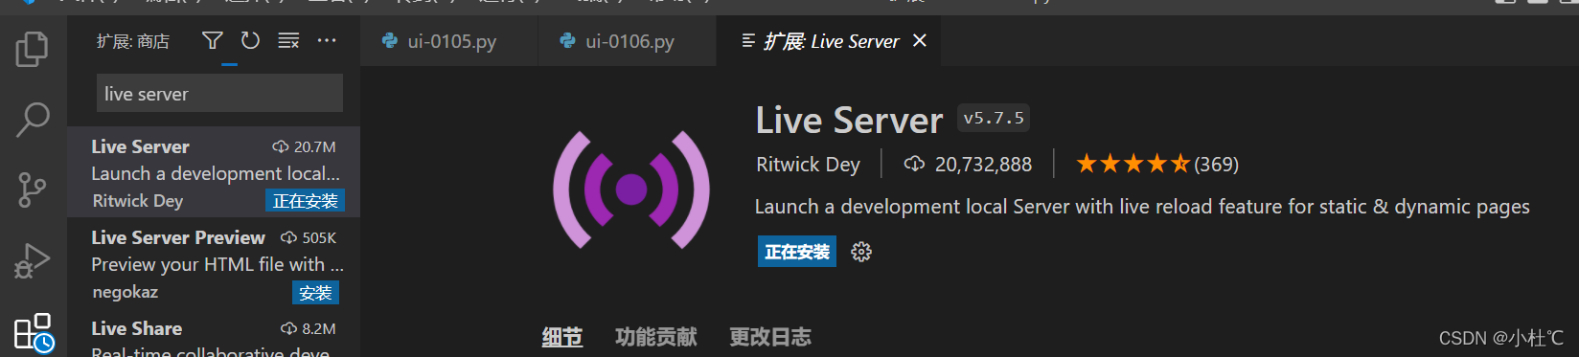Open the Run and Debug view

pyautogui.click(x=33, y=260)
